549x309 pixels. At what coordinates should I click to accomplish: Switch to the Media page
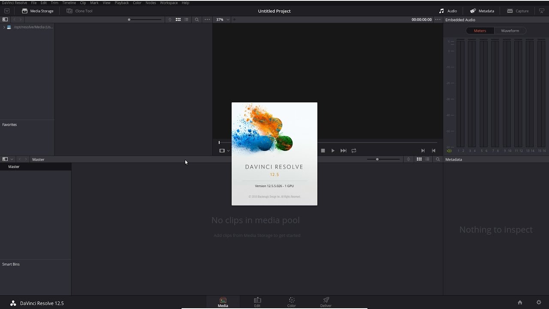[x=223, y=302]
